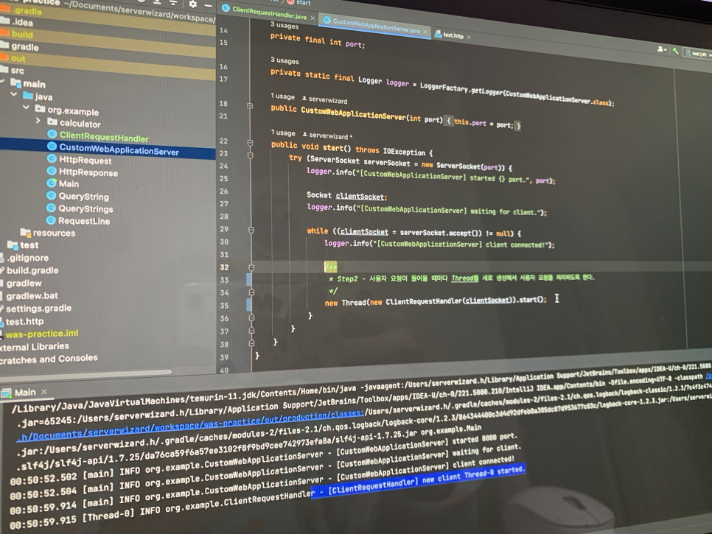Click line number 32 in gutter
Viewport: 712px width, 534px height.
pos(224,267)
